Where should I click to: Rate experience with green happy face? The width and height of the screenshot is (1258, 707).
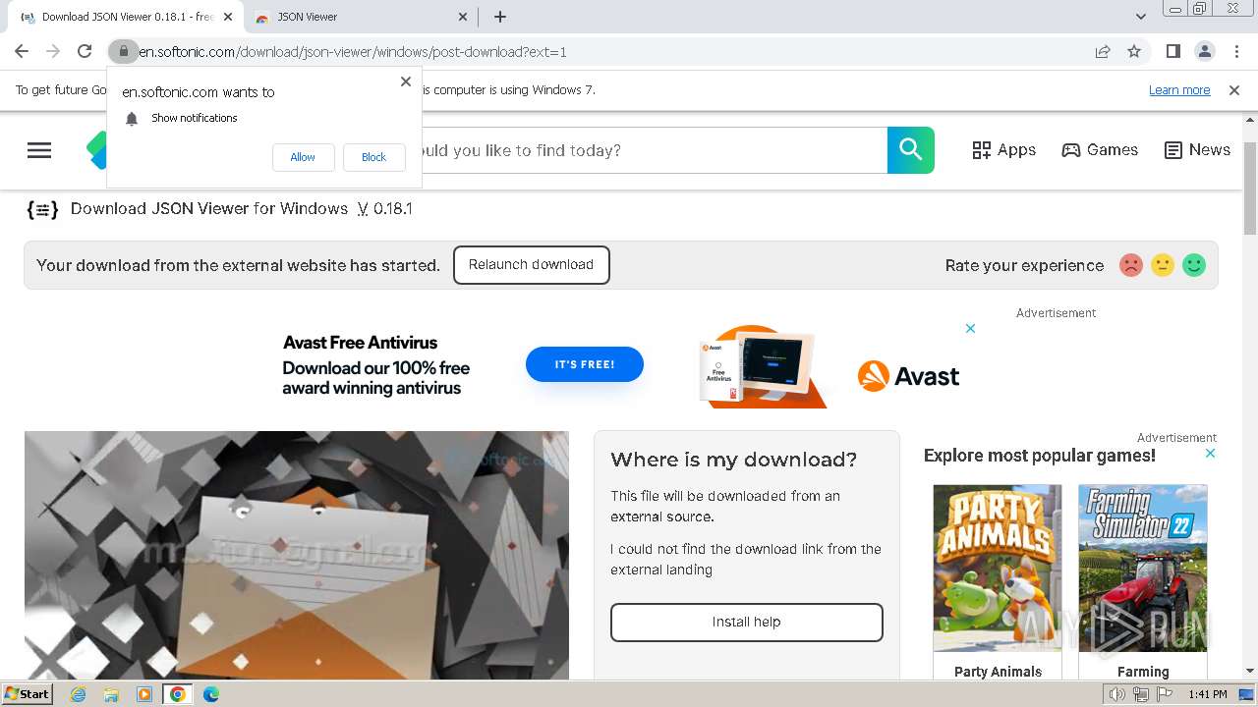(x=1194, y=265)
